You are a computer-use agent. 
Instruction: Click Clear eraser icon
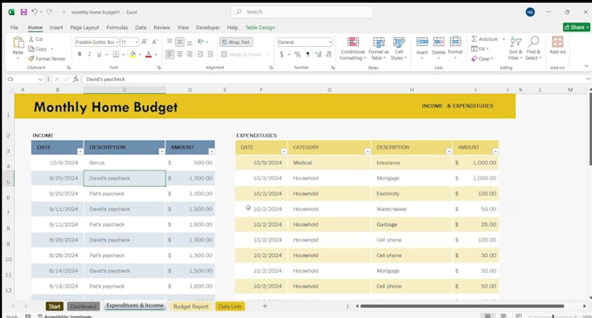(x=474, y=59)
